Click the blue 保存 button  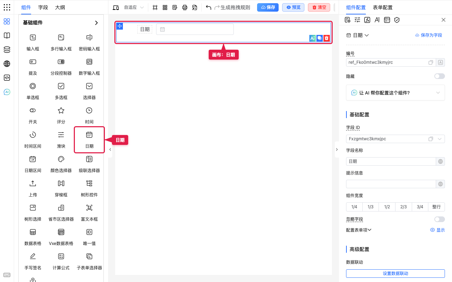[x=268, y=7]
